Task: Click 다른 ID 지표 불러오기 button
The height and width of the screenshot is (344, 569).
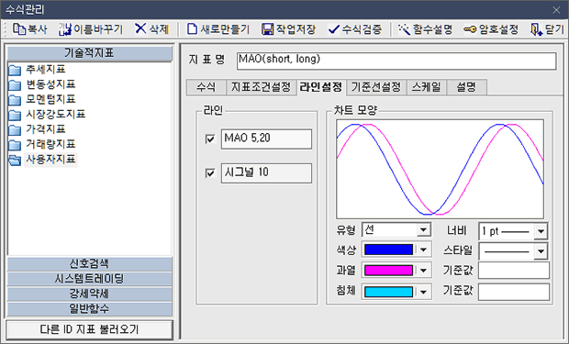Action: (89, 329)
